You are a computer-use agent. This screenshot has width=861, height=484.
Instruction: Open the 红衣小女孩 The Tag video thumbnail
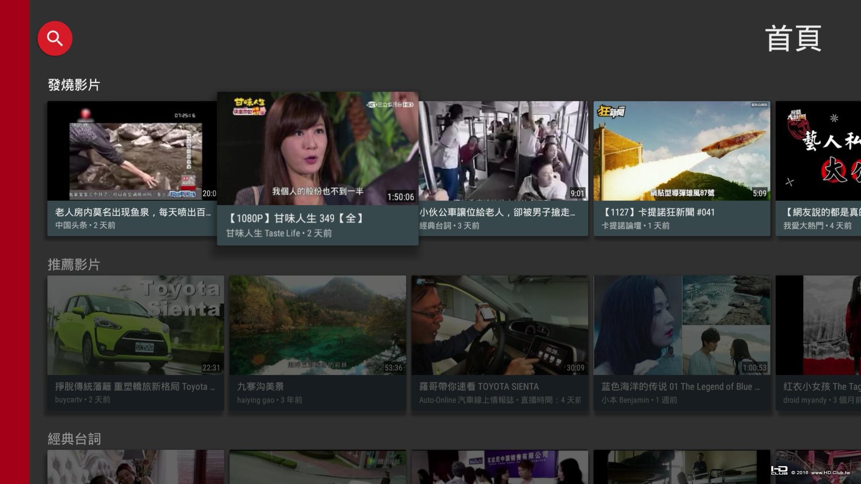[818, 325]
